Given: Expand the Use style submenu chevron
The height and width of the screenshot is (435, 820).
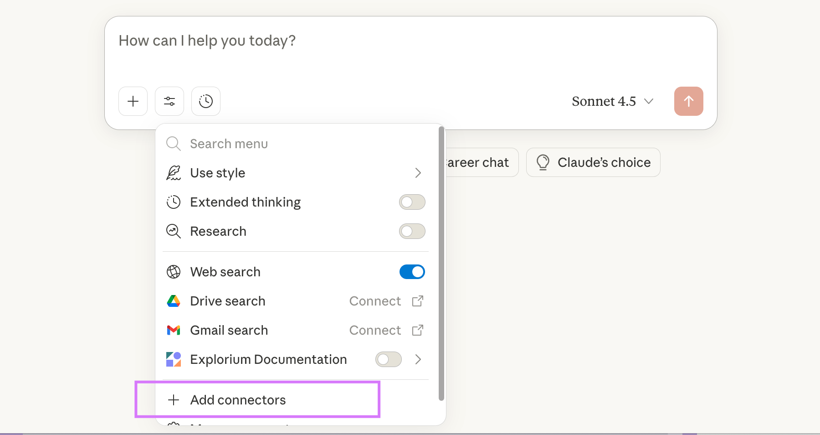Looking at the screenshot, I should (x=418, y=173).
